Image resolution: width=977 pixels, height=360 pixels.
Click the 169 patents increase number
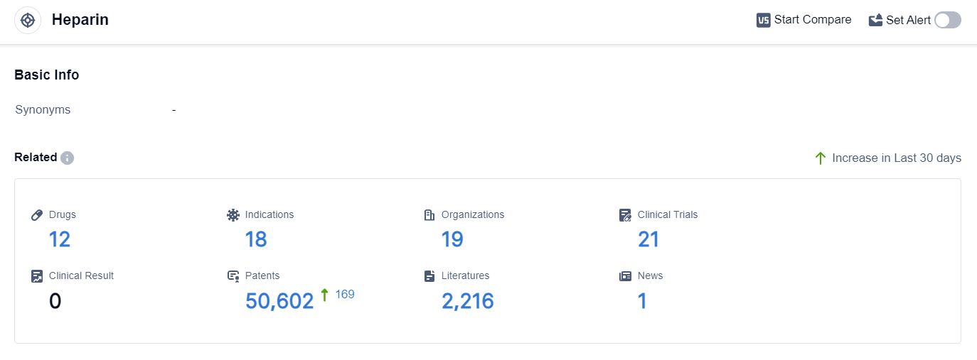[345, 294]
